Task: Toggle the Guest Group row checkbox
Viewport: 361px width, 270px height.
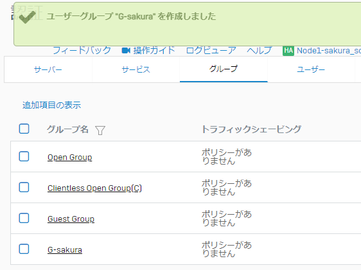Action: (24, 218)
